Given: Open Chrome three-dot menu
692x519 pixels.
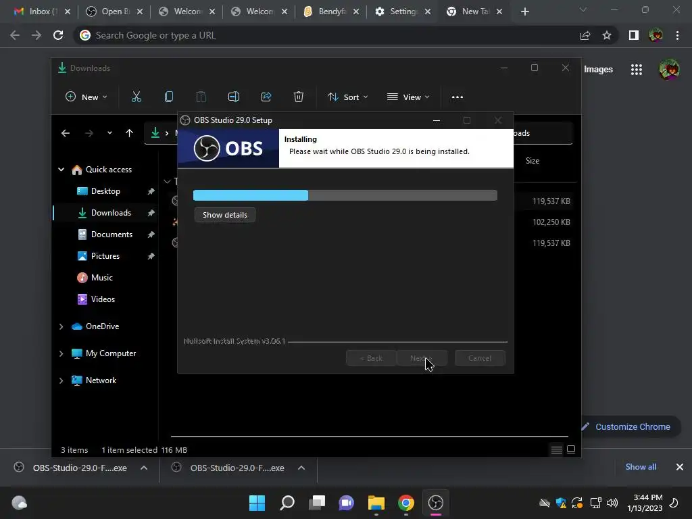Looking at the screenshot, I should point(677,35).
